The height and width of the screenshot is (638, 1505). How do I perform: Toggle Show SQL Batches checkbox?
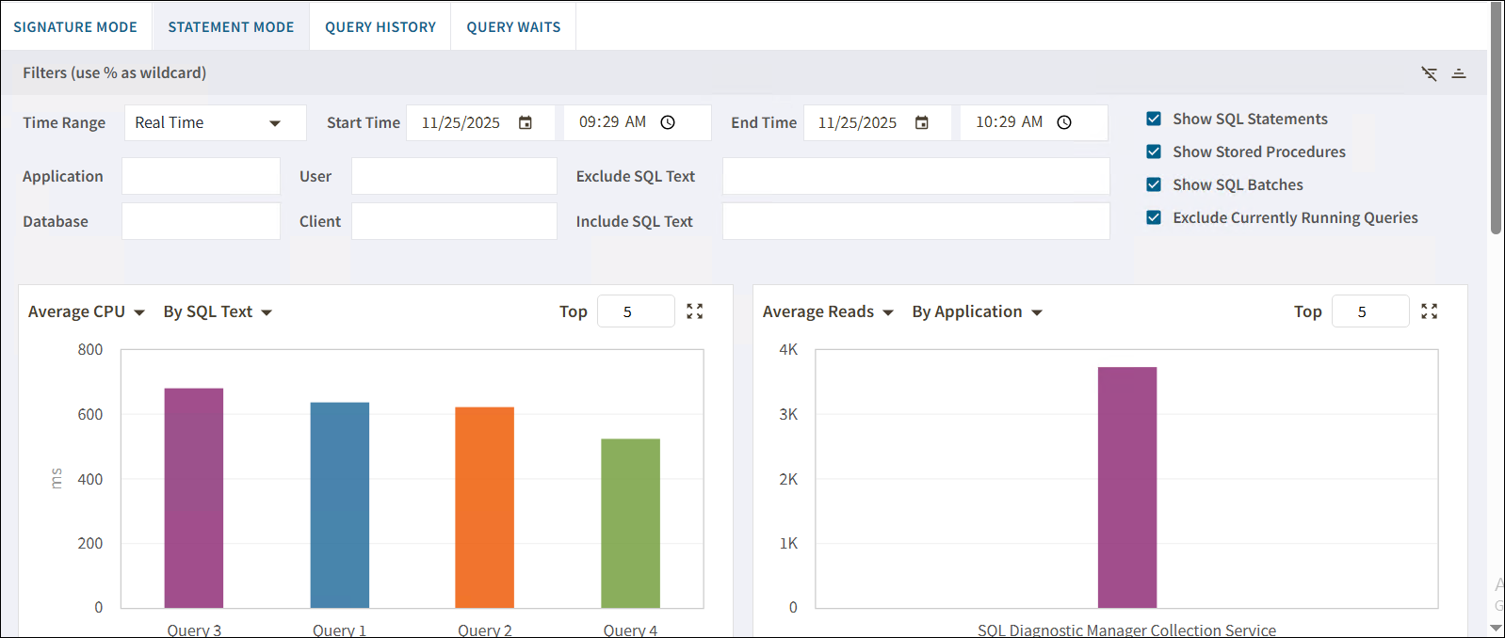[x=1154, y=184]
